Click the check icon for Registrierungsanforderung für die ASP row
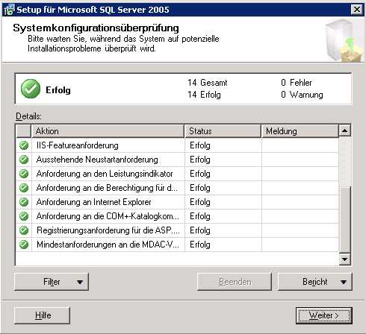The width and height of the screenshot is (366, 334). tap(24, 230)
